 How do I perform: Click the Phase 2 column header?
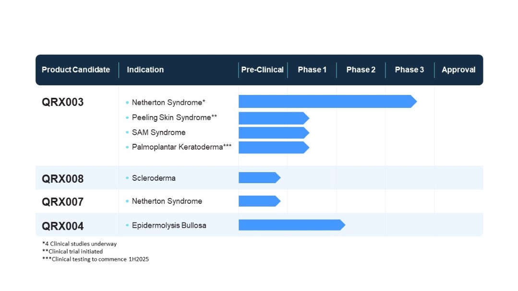click(361, 70)
